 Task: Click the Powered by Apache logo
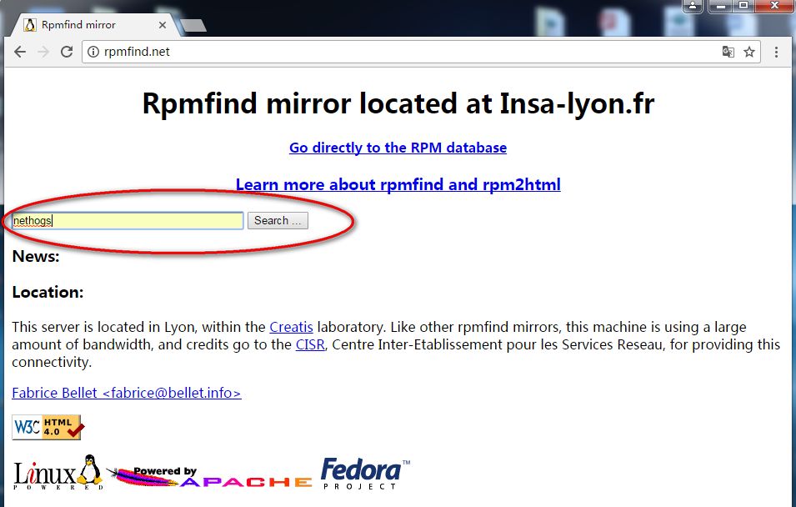coord(209,476)
